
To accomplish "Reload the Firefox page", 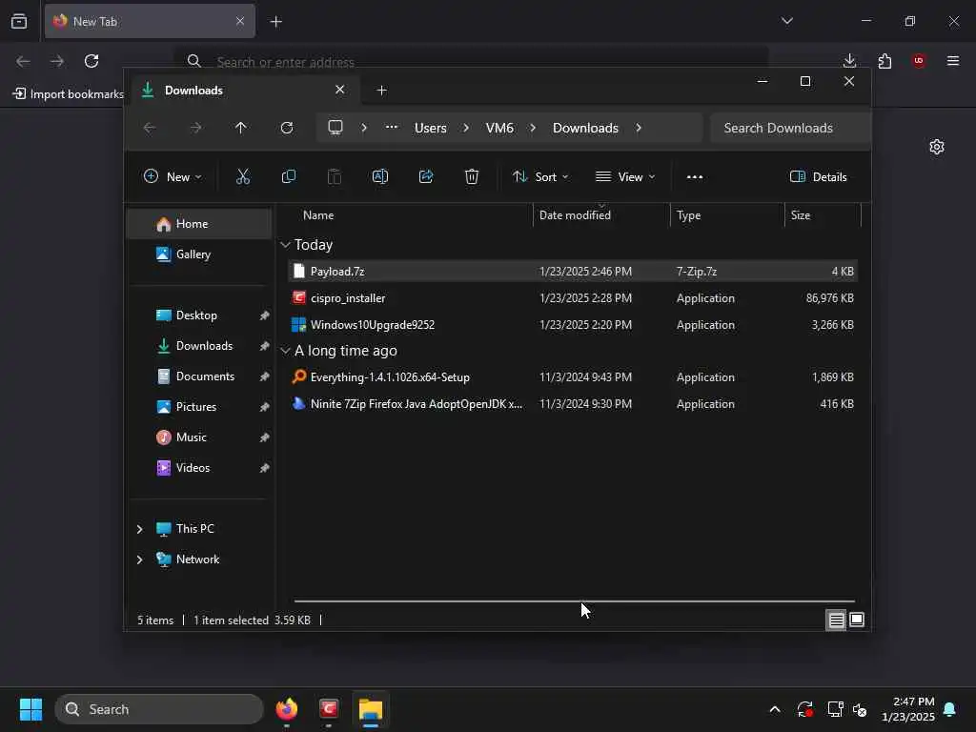I will tap(91, 61).
